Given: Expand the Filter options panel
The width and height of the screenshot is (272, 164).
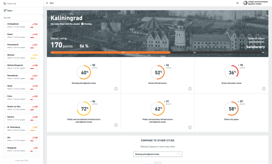Looking at the screenshot, I should pyautogui.click(x=10, y=11).
